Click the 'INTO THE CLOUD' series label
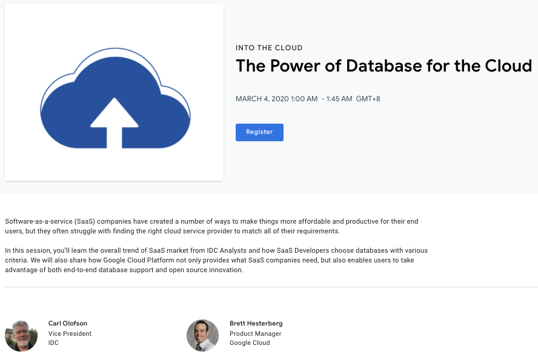The height and width of the screenshot is (354, 538). [269, 48]
